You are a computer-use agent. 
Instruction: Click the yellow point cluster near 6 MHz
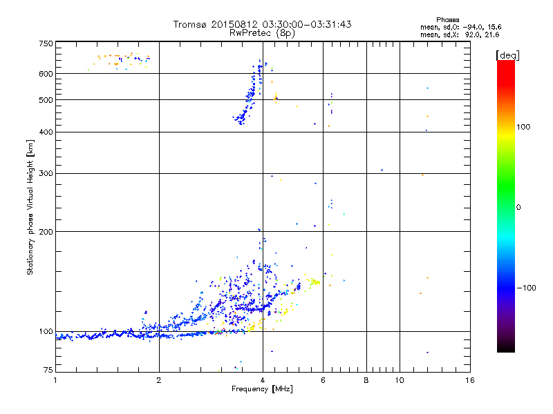pos(314,282)
